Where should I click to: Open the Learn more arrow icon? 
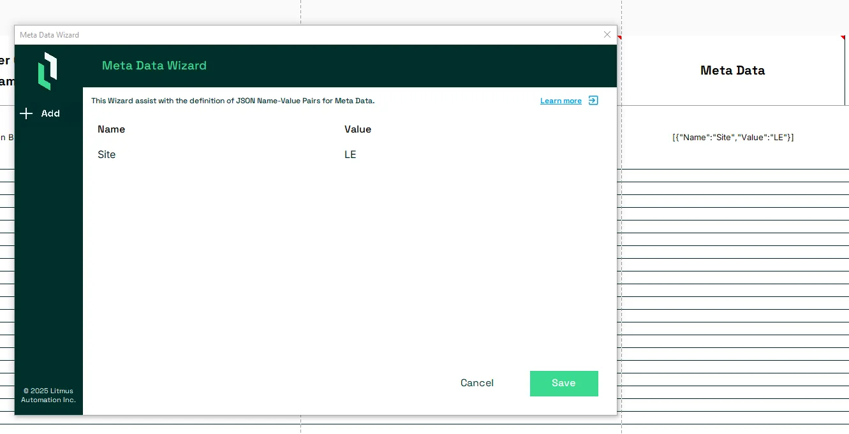click(593, 101)
